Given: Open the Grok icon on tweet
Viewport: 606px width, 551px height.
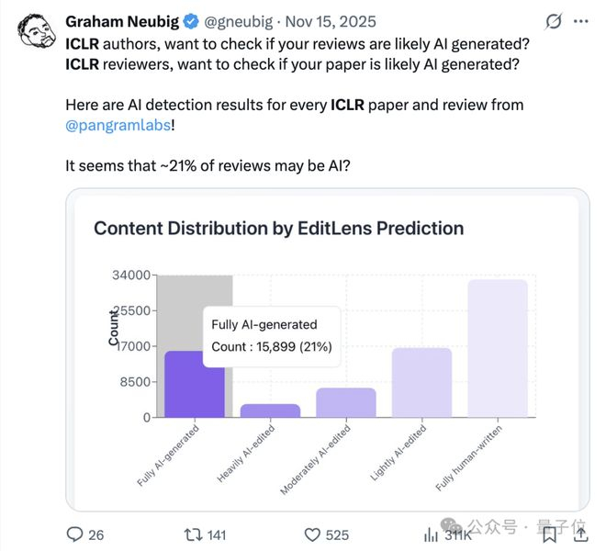Looking at the screenshot, I should (x=554, y=19).
